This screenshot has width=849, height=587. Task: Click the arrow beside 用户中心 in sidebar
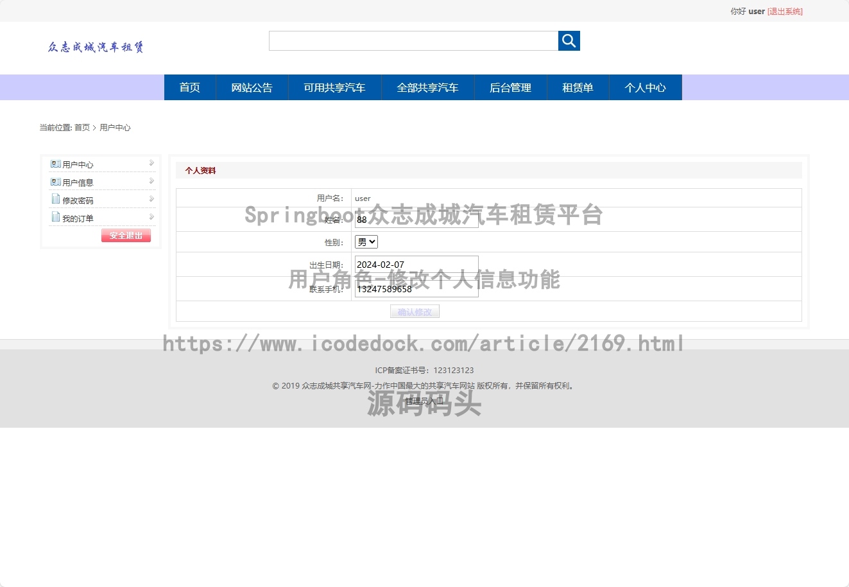151,163
